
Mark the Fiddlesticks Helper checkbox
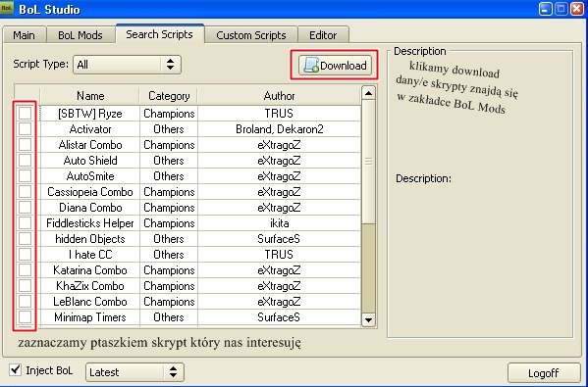click(26, 223)
